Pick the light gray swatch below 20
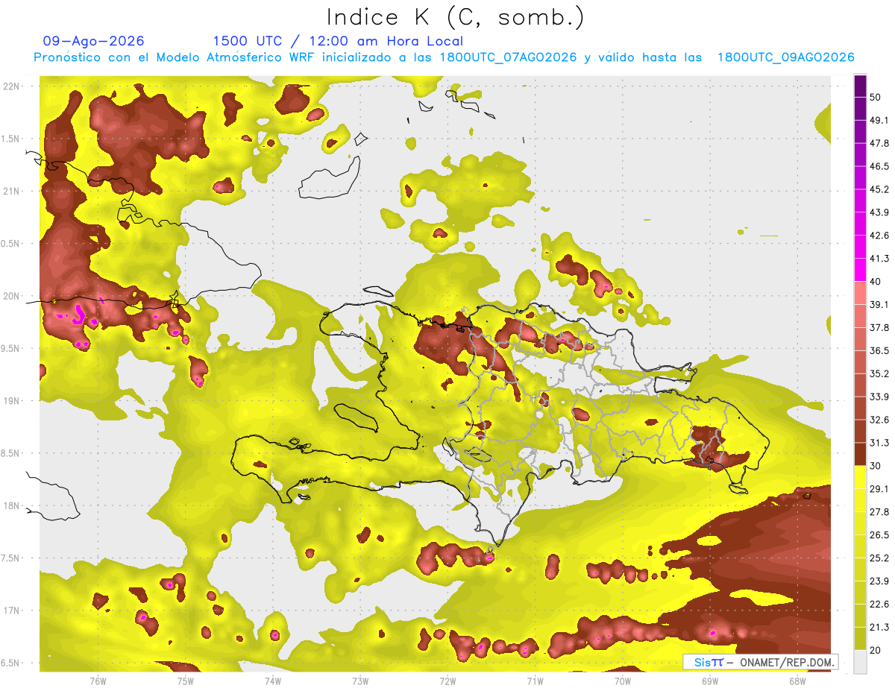 (x=860, y=662)
